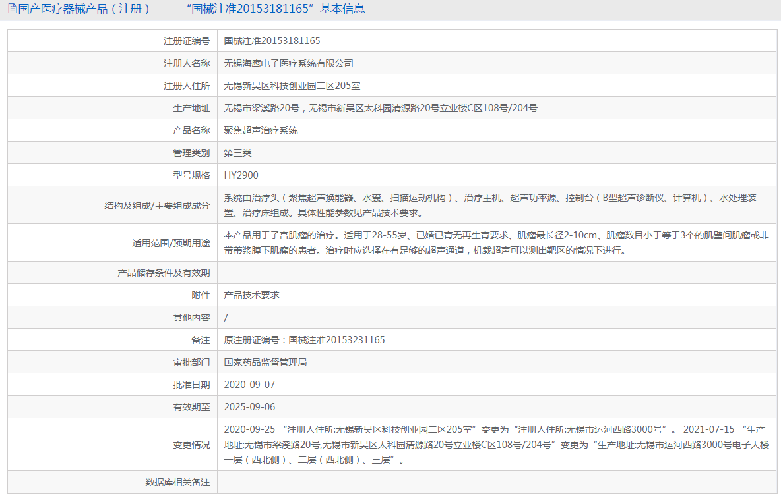Image resolution: width=781 pixels, height=498 pixels.
Task: Click the 型号规格 label
Action: coord(191,175)
